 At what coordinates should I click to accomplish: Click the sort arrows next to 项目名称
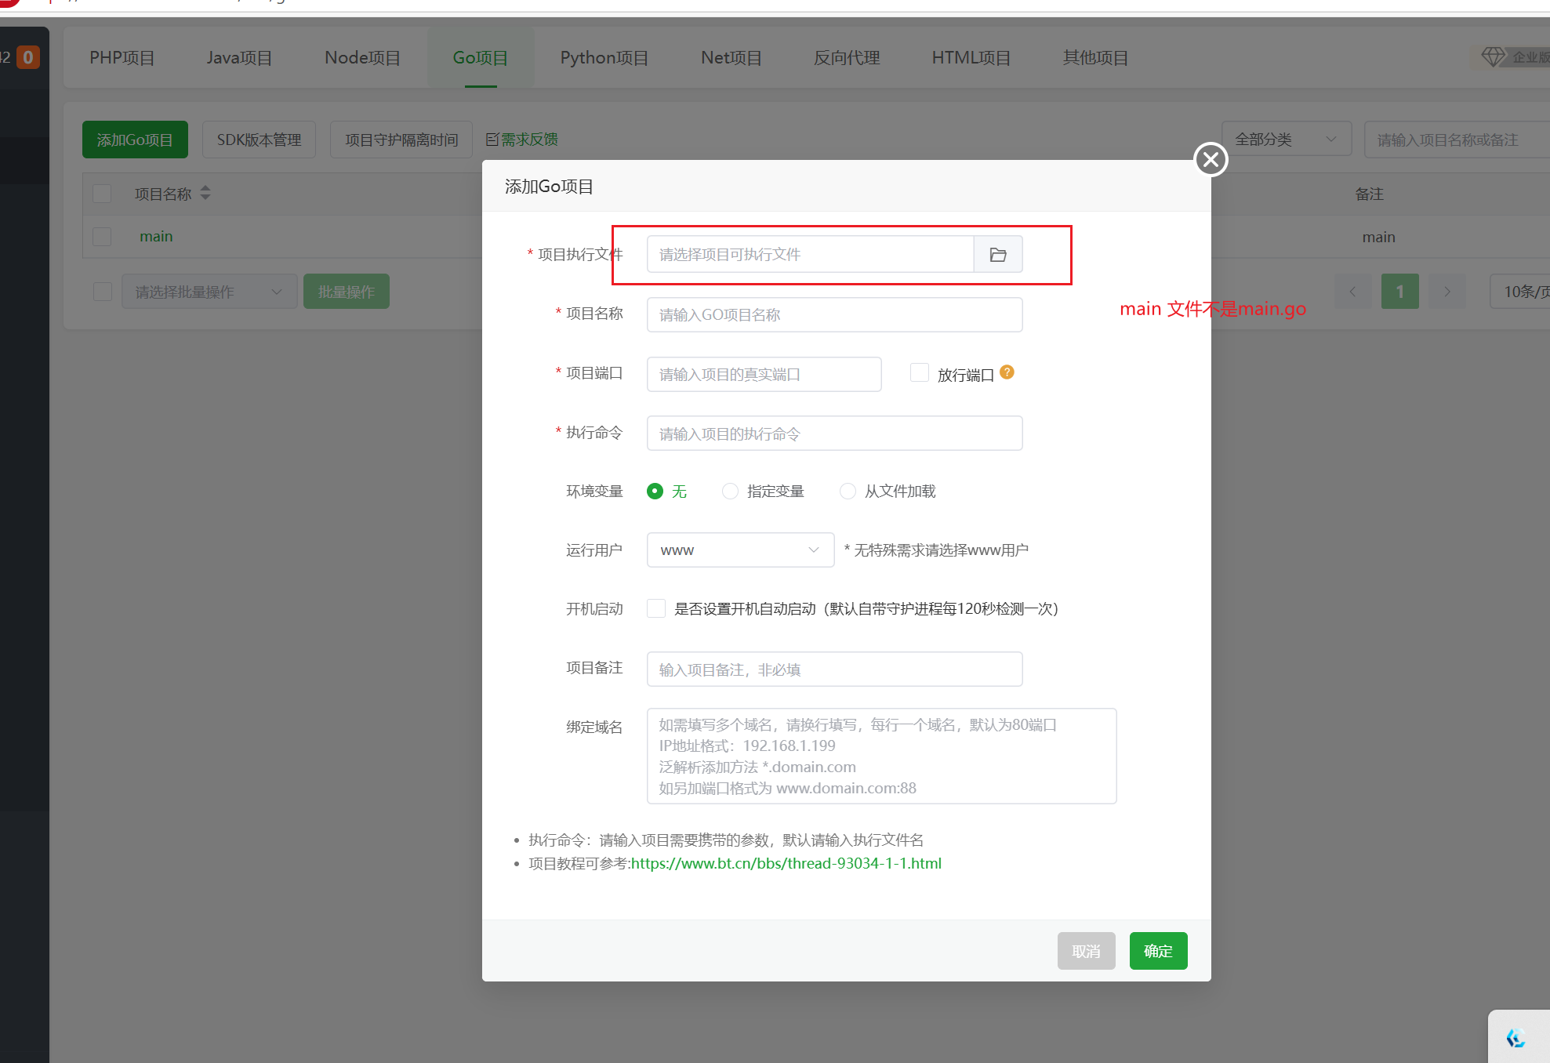click(x=205, y=193)
